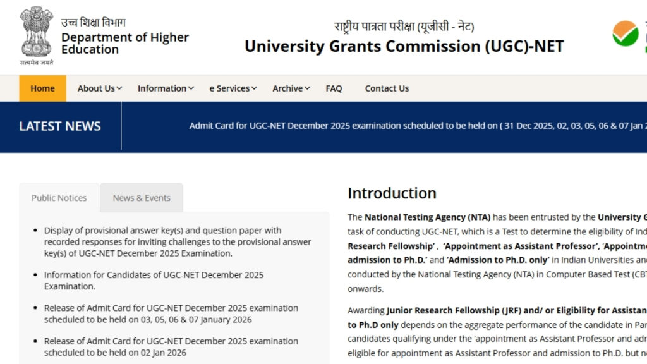The height and width of the screenshot is (364, 647).
Task: Click the LATEST NEWS label
Action: (59, 126)
